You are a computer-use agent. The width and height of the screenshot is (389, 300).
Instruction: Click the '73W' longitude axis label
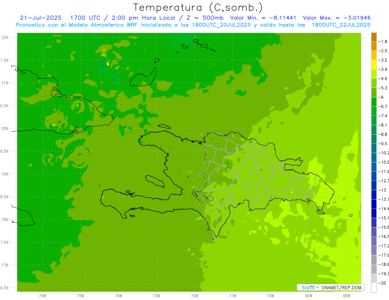coord(157,296)
